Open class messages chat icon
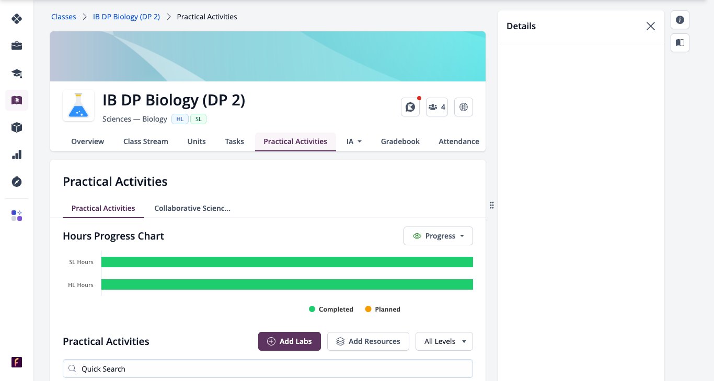Screen dimensions: 714x381 coord(410,107)
